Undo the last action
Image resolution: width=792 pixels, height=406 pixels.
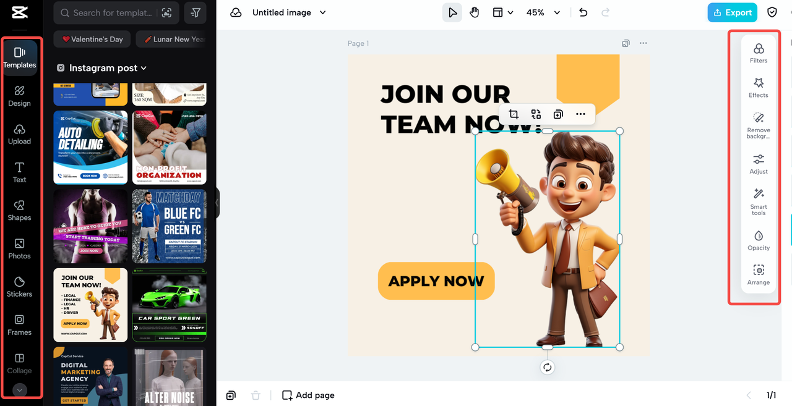coord(583,12)
